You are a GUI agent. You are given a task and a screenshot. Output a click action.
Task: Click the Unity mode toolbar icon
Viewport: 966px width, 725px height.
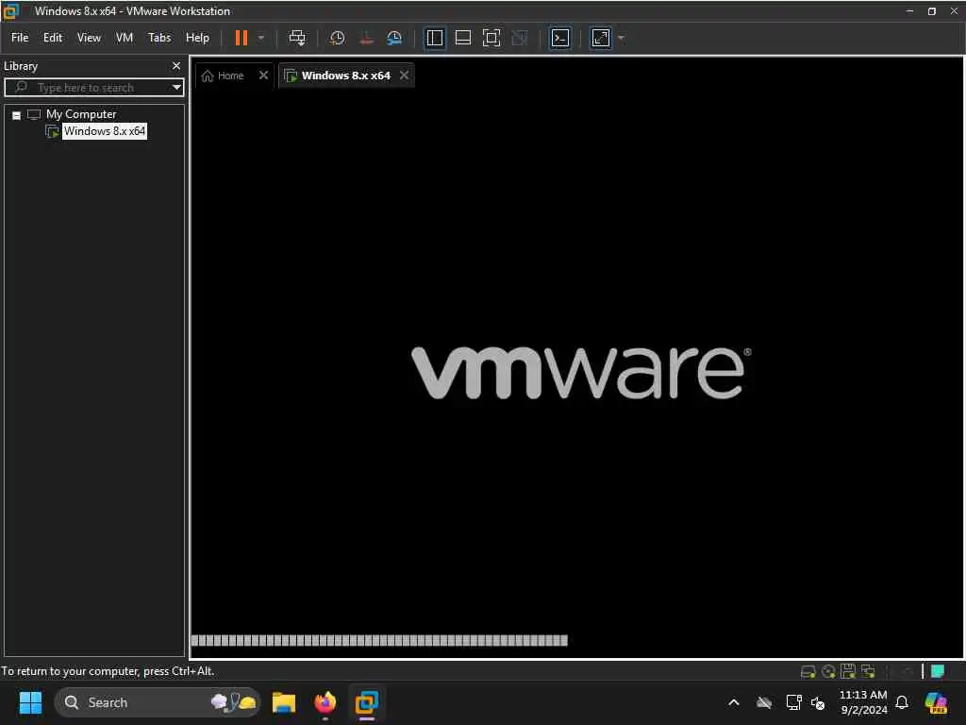coord(520,38)
